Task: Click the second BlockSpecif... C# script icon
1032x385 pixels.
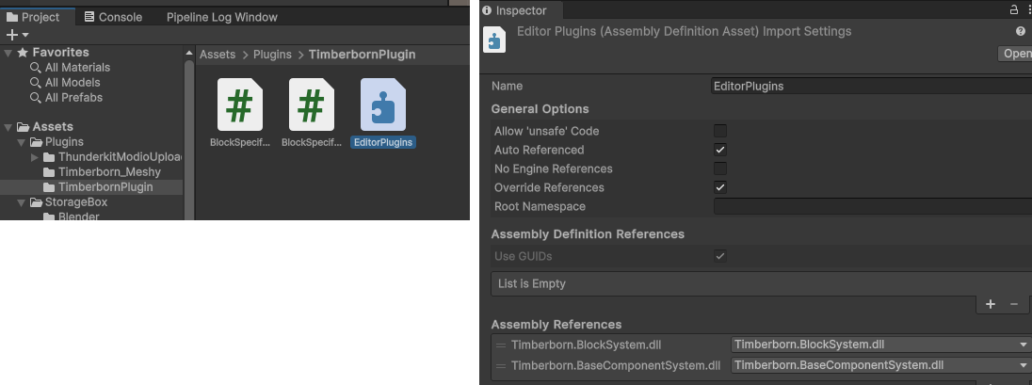Action: pyautogui.click(x=312, y=104)
